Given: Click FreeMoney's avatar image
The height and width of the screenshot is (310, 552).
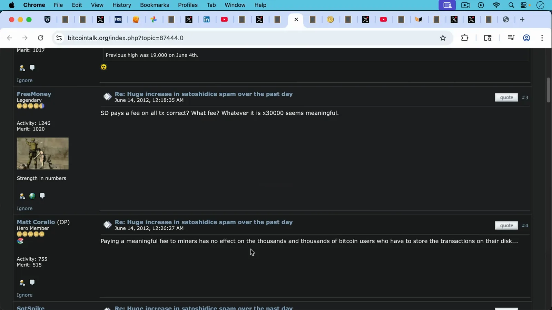Looking at the screenshot, I should pyautogui.click(x=43, y=154).
